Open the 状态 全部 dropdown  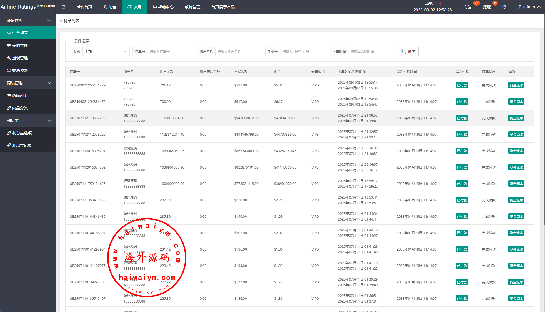point(106,51)
